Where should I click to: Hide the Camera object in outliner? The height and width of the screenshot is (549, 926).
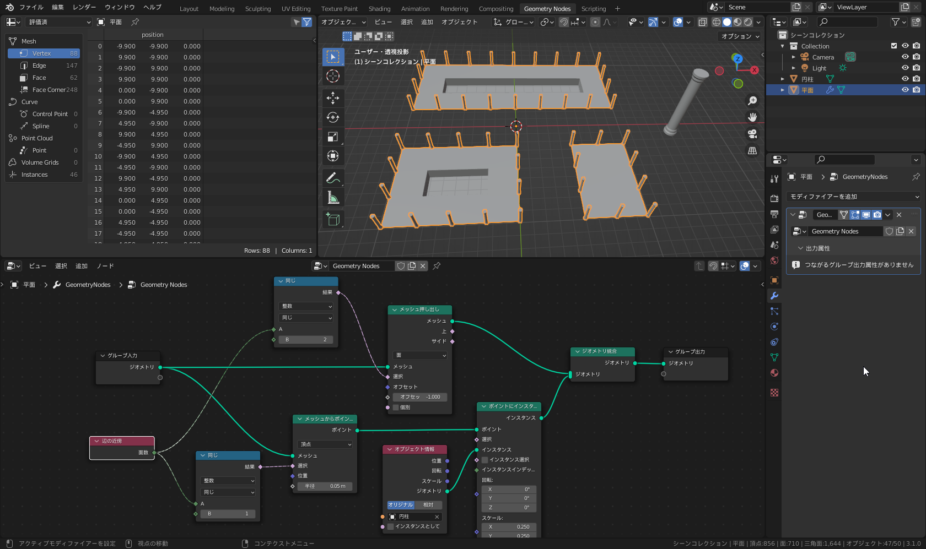coord(905,57)
